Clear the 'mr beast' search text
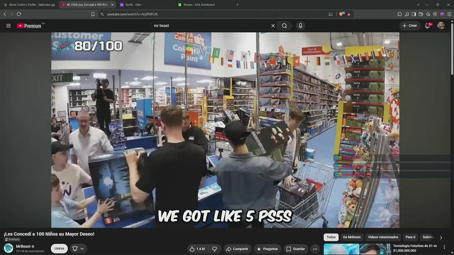The image size is (454, 255). (x=273, y=26)
